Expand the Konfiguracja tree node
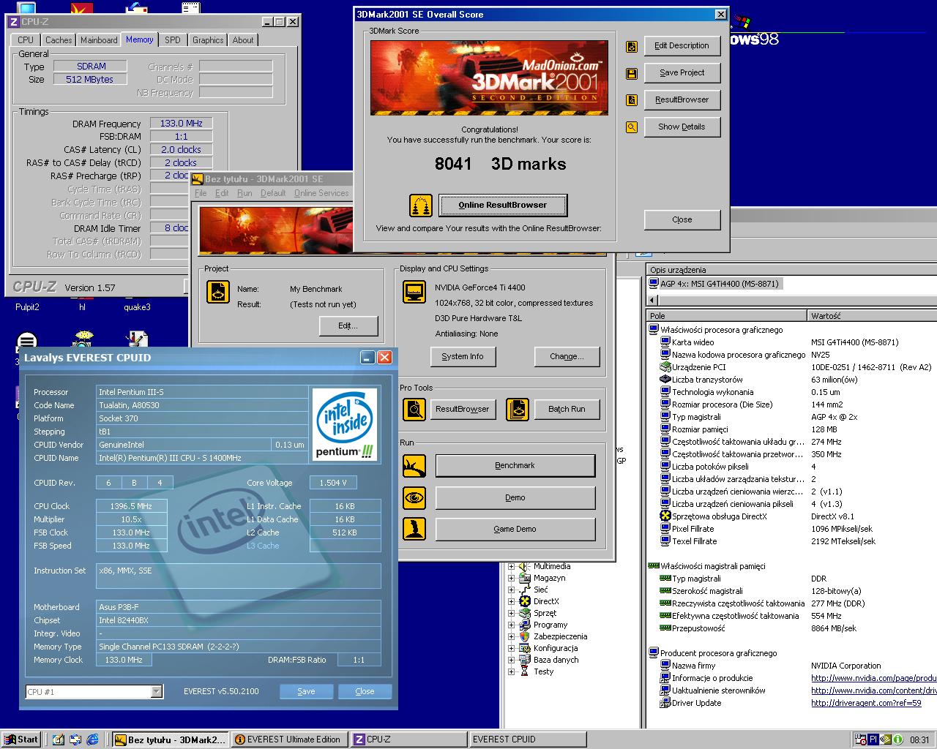The height and width of the screenshot is (749, 937). pos(512,648)
